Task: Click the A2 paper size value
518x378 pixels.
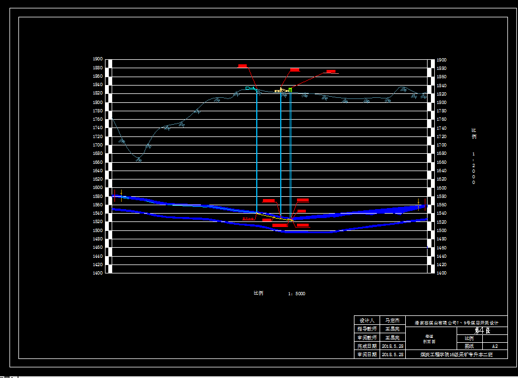Action: (x=495, y=346)
